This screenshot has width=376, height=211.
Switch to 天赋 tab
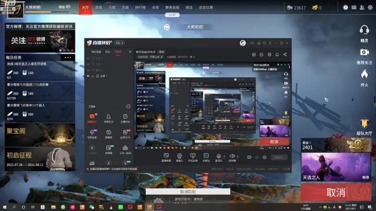[x=112, y=8]
